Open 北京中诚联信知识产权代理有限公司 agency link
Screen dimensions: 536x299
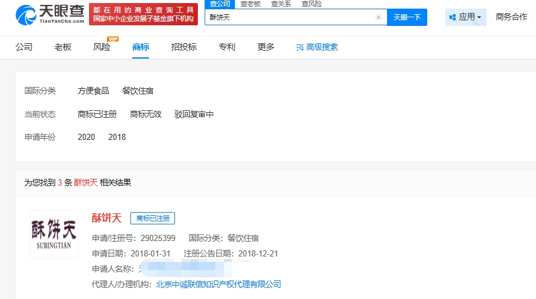point(218,284)
